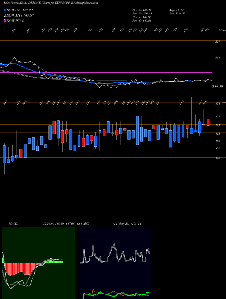Select the DOW PT: 0 legend label
226x299 pixels.
[x=15, y=21]
